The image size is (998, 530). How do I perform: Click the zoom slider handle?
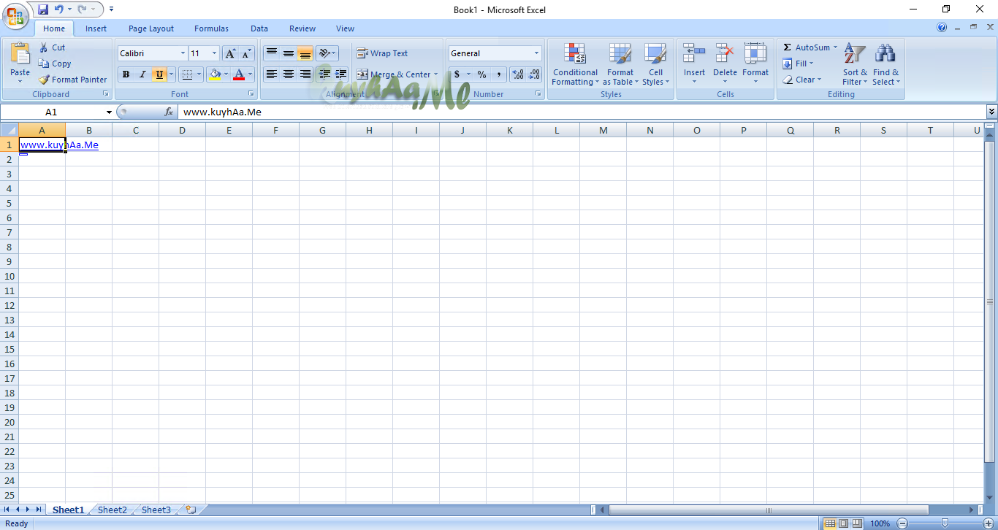click(945, 523)
